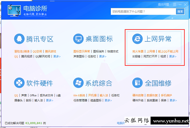Viewport: 190px width, 128px height.
Task: Open the 软件硬件 category heading
Action: point(40,83)
